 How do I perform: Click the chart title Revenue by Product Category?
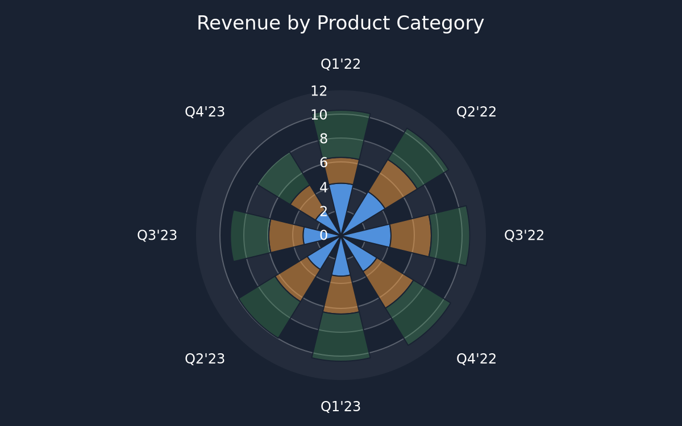pyautogui.click(x=340, y=24)
